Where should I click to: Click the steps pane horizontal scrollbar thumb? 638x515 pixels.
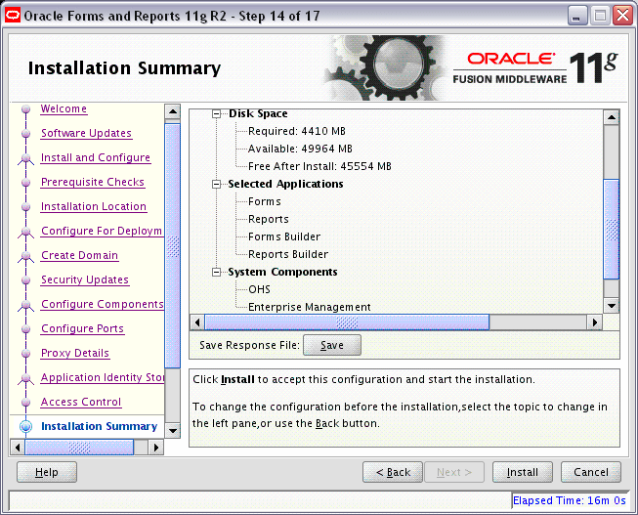79,448
